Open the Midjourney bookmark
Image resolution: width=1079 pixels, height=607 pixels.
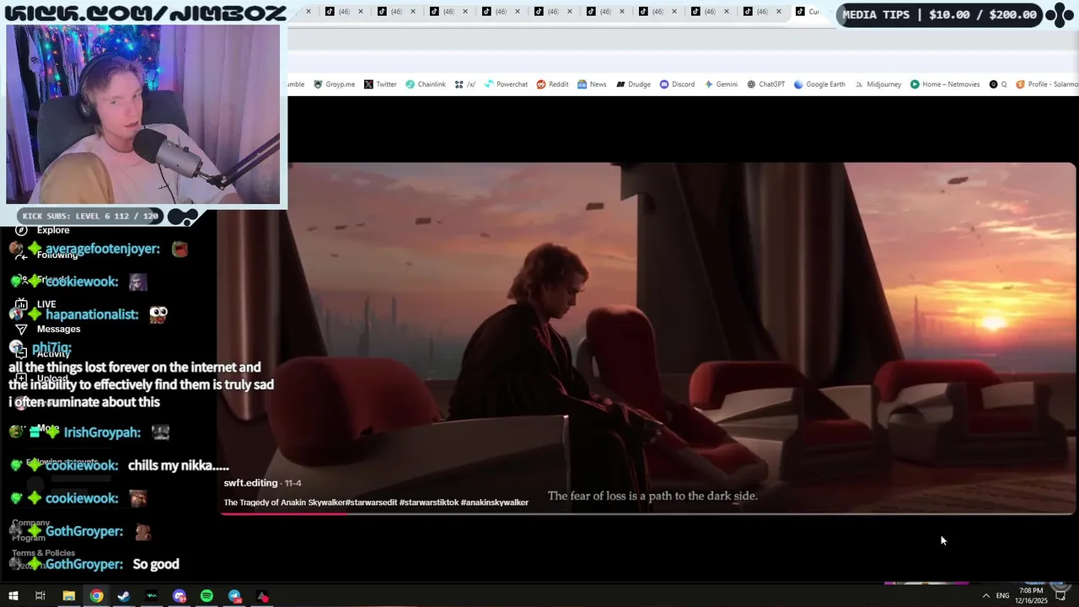point(878,84)
